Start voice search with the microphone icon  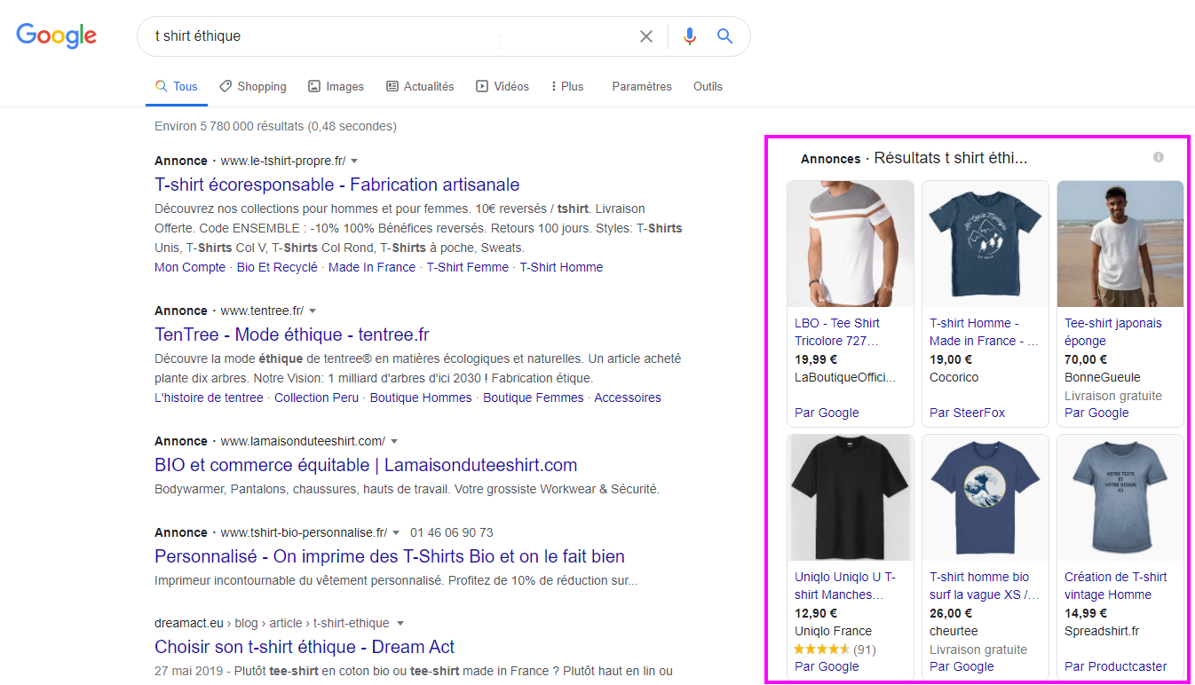coord(690,36)
